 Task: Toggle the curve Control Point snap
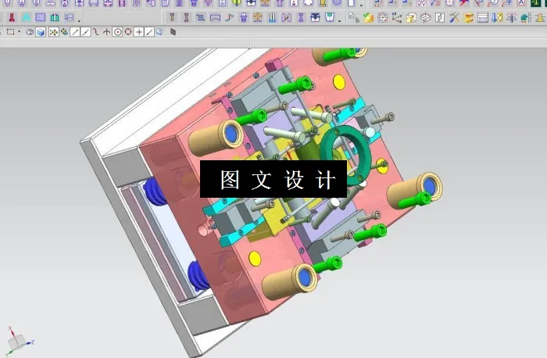click(x=96, y=32)
